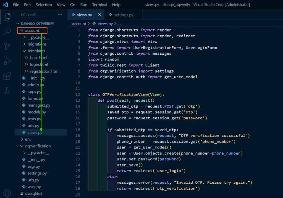Click the HTML icon beside base.html

pos(26,58)
